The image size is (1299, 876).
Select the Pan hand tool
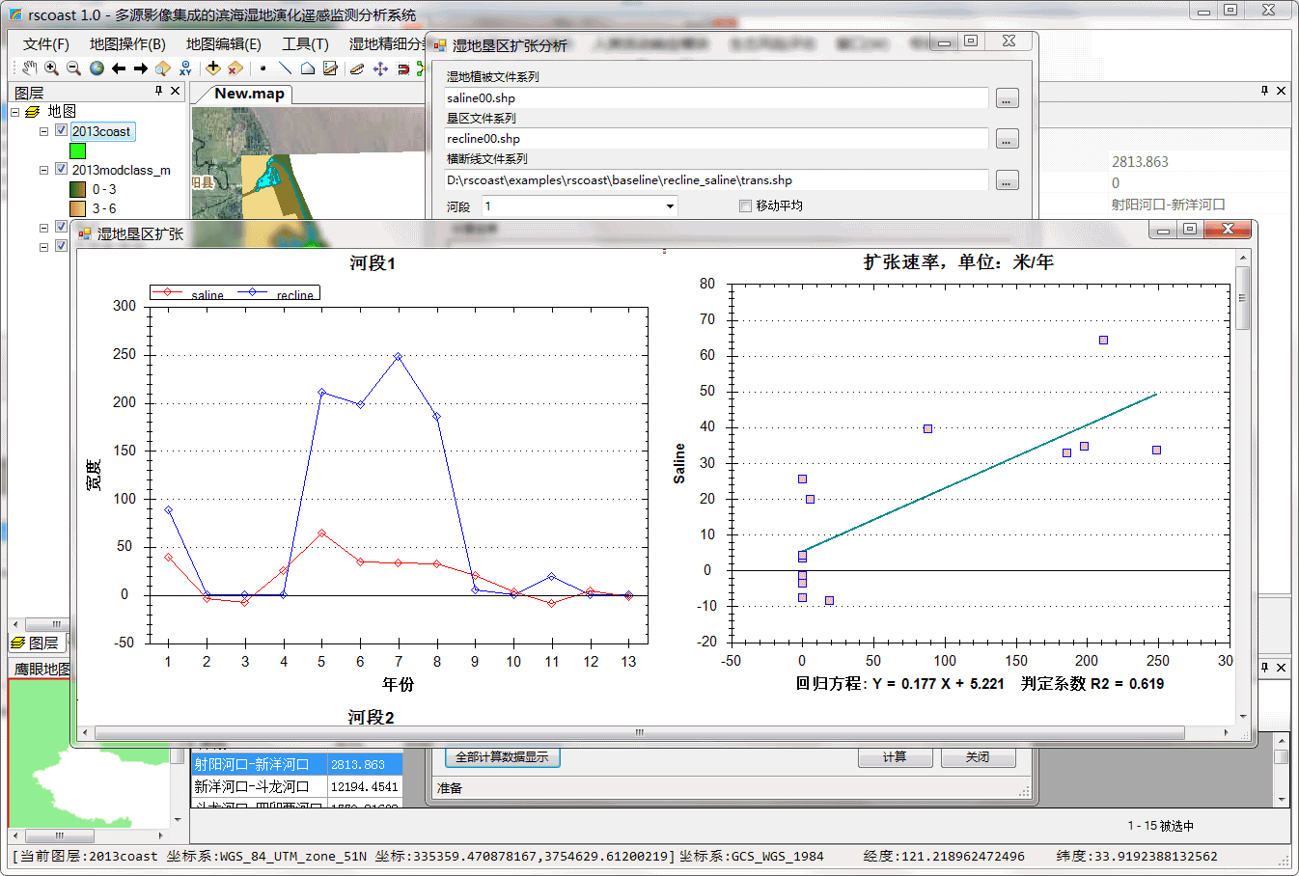tap(30, 68)
